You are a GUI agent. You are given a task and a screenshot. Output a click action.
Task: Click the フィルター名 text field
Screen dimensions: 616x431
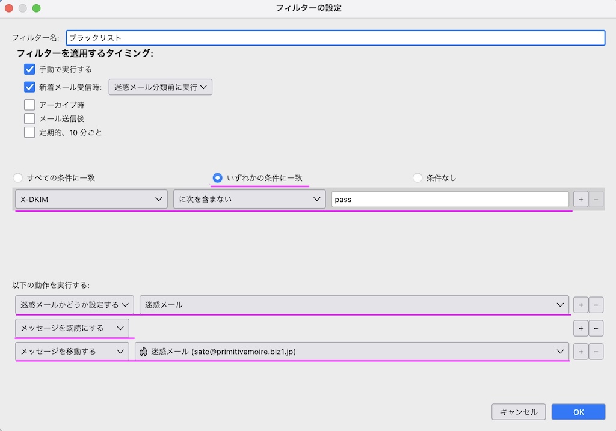pos(335,38)
